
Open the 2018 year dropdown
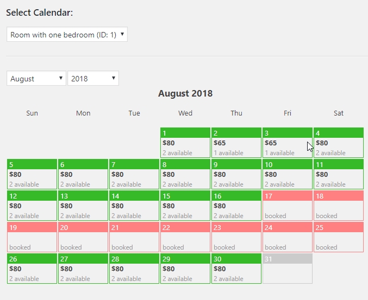tap(93, 79)
